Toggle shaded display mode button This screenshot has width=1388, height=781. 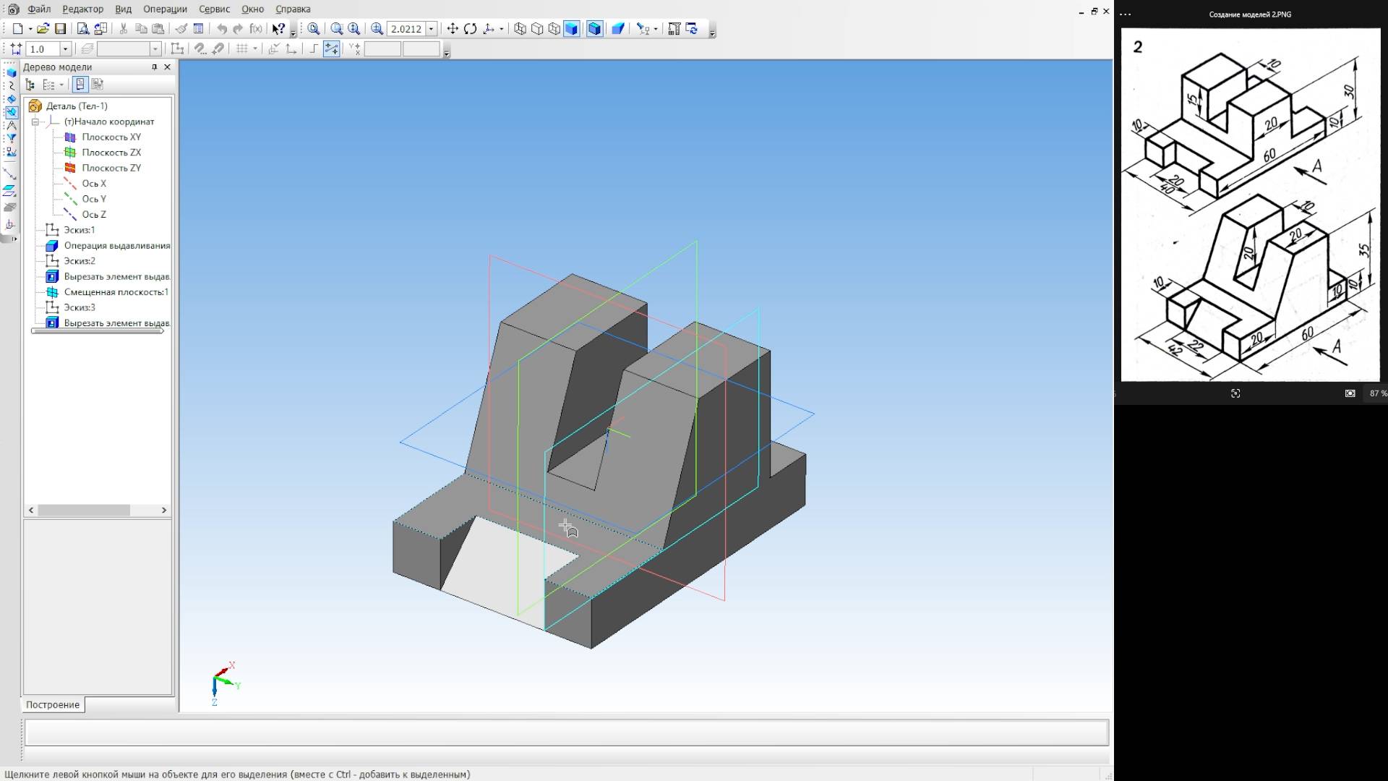[571, 29]
